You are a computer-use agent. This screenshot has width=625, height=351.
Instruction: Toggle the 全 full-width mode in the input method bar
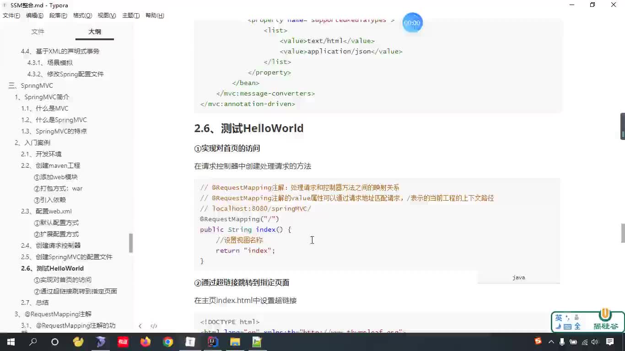(577, 326)
